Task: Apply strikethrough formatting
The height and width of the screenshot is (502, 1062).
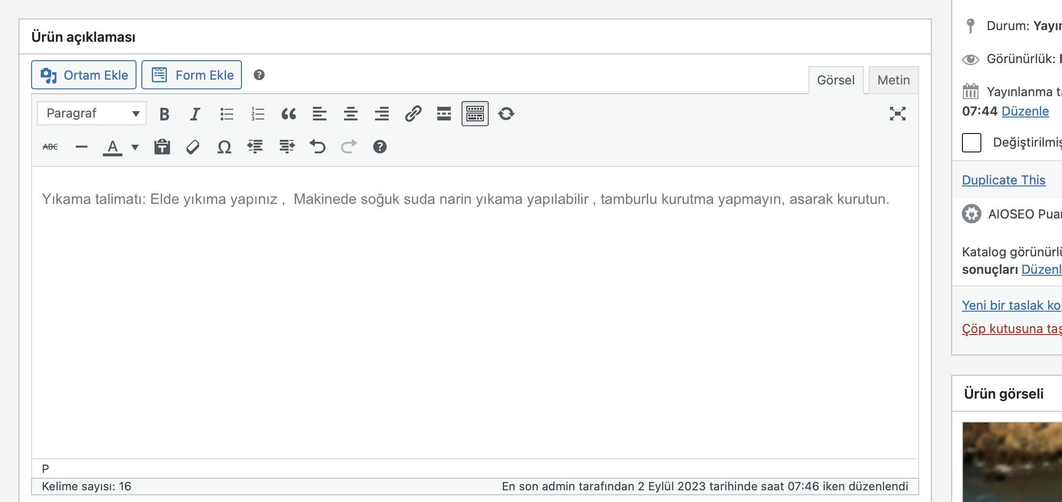Action: (50, 147)
